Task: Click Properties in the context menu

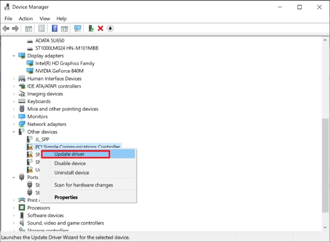Action: point(66,197)
